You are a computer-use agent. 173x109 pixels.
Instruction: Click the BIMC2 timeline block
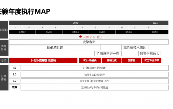[22, 32]
